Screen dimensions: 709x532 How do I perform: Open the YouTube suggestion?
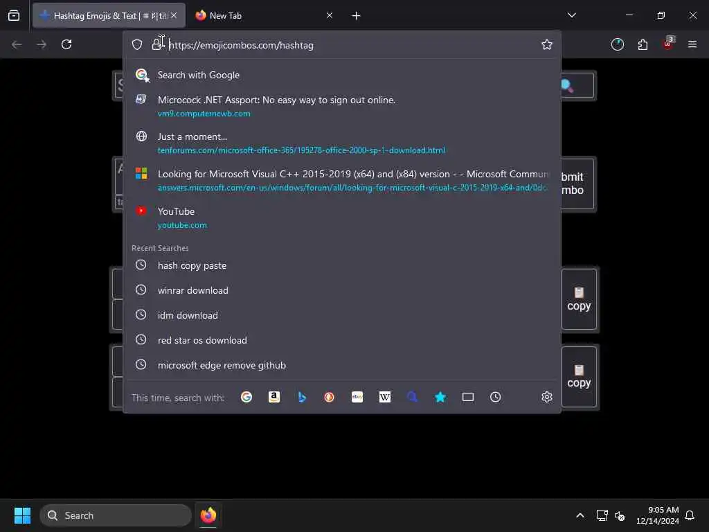[x=342, y=218]
